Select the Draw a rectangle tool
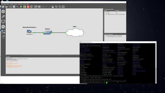 (x=43, y=7)
